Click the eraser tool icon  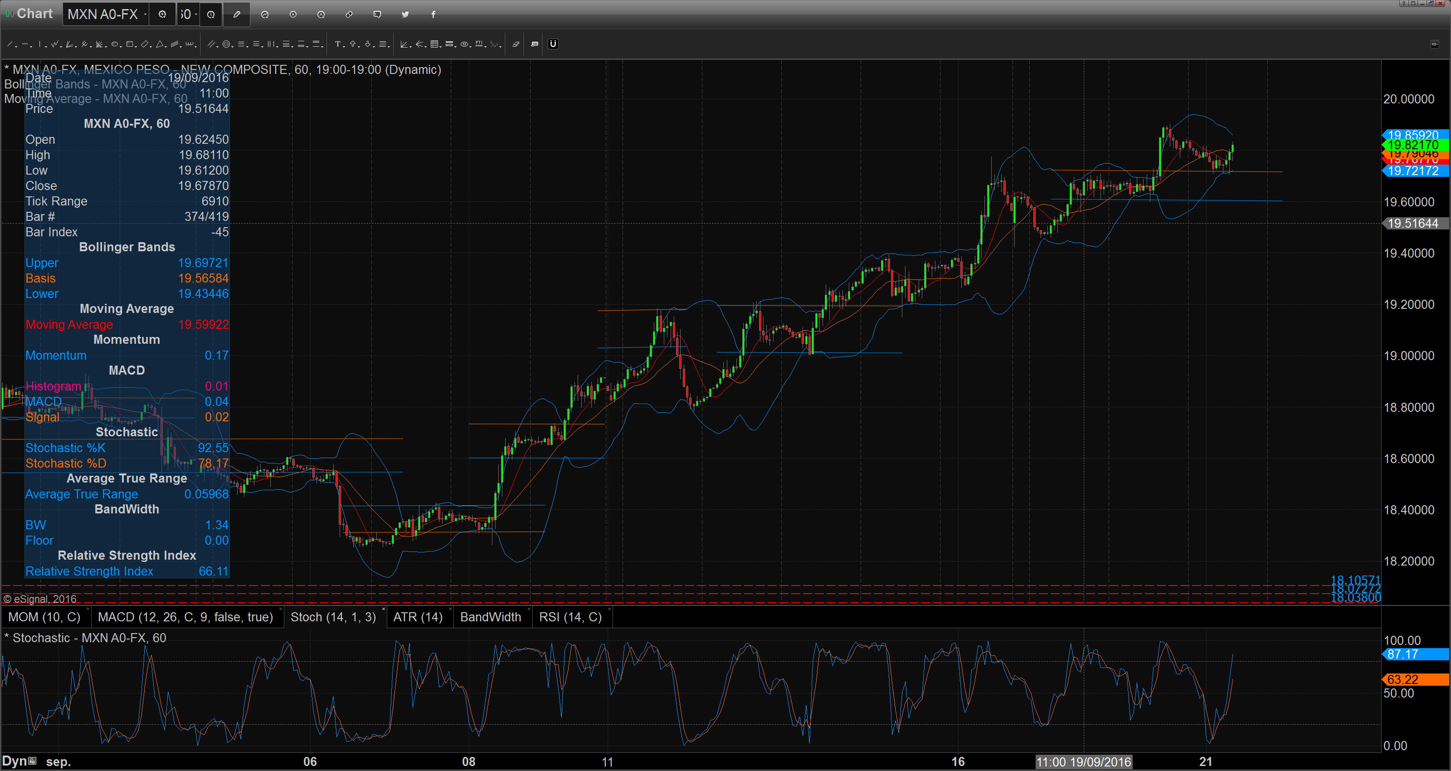[516, 44]
